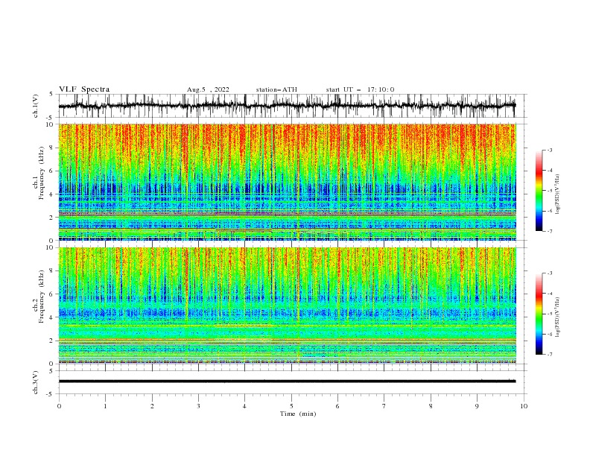The image size is (590, 456).
Task: Click the "start UT = 17:10:0" text
Action: pos(360,89)
